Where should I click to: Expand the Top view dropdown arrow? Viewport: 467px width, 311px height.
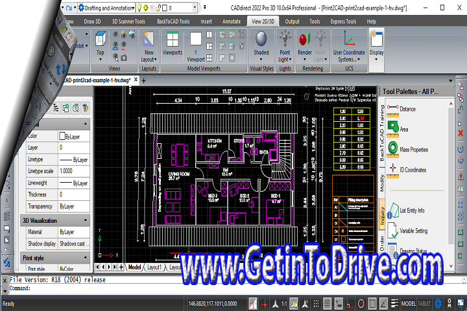point(101,60)
